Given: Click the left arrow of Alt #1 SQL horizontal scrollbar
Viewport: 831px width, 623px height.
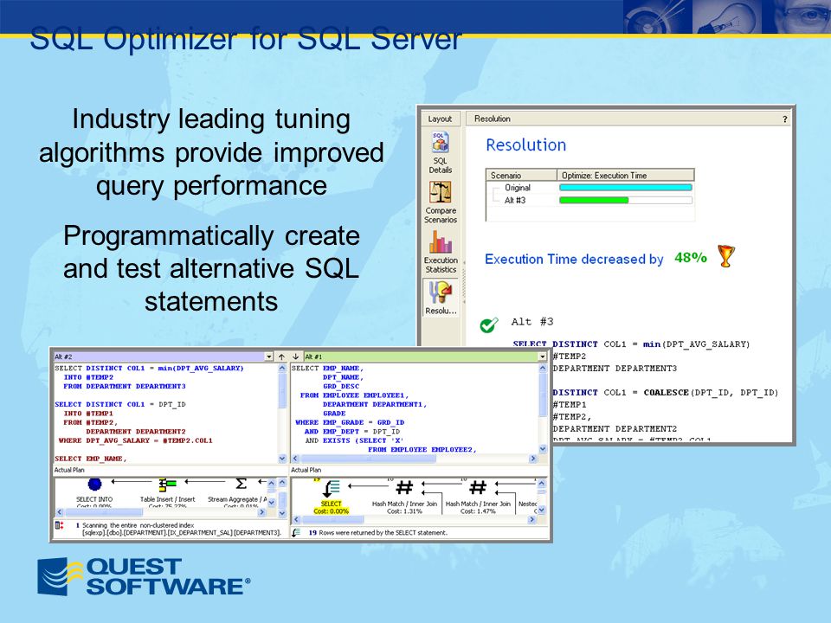Looking at the screenshot, I should [296, 459].
